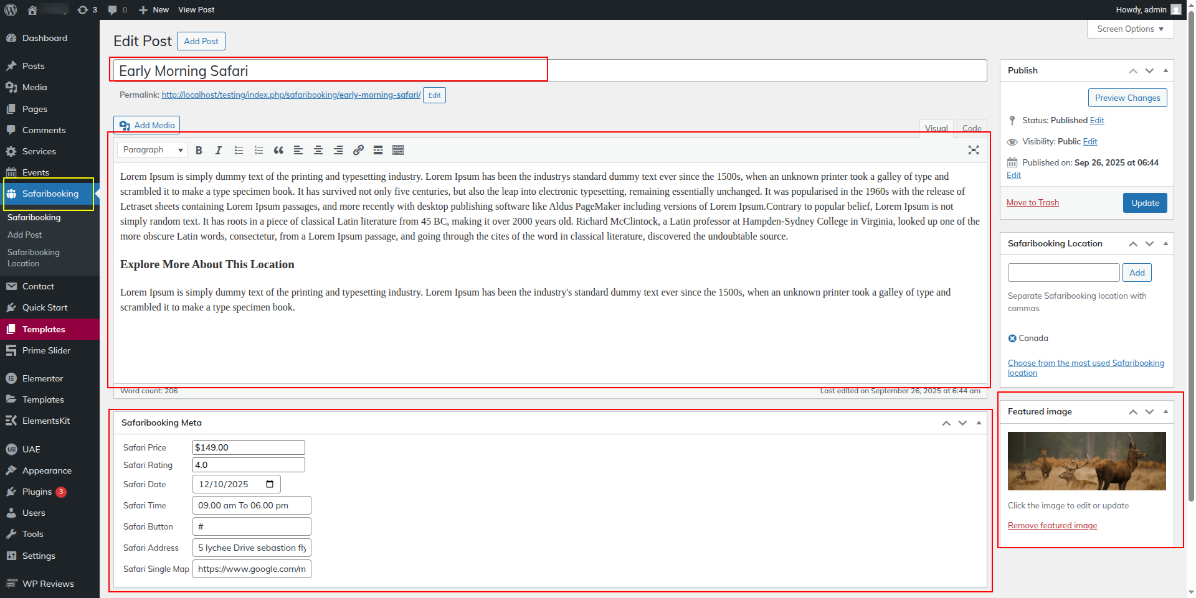The image size is (1196, 598).
Task: Click the featured image deer thumbnail
Action: point(1086,461)
